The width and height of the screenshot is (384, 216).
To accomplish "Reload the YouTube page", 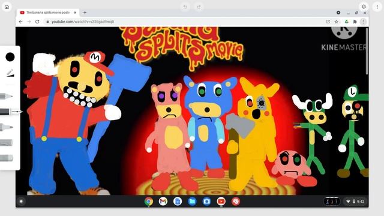I will (37, 22).
